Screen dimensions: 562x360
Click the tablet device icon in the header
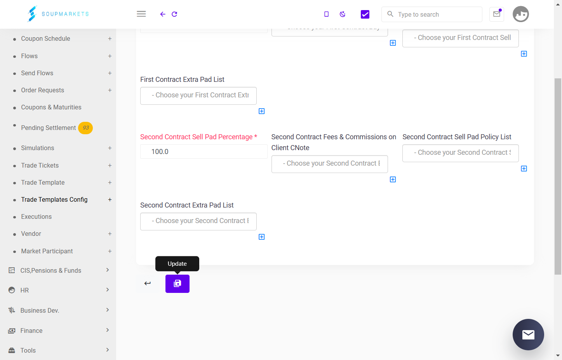[x=326, y=14]
